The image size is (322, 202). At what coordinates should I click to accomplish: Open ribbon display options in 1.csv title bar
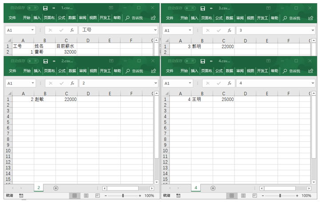point(111,8)
